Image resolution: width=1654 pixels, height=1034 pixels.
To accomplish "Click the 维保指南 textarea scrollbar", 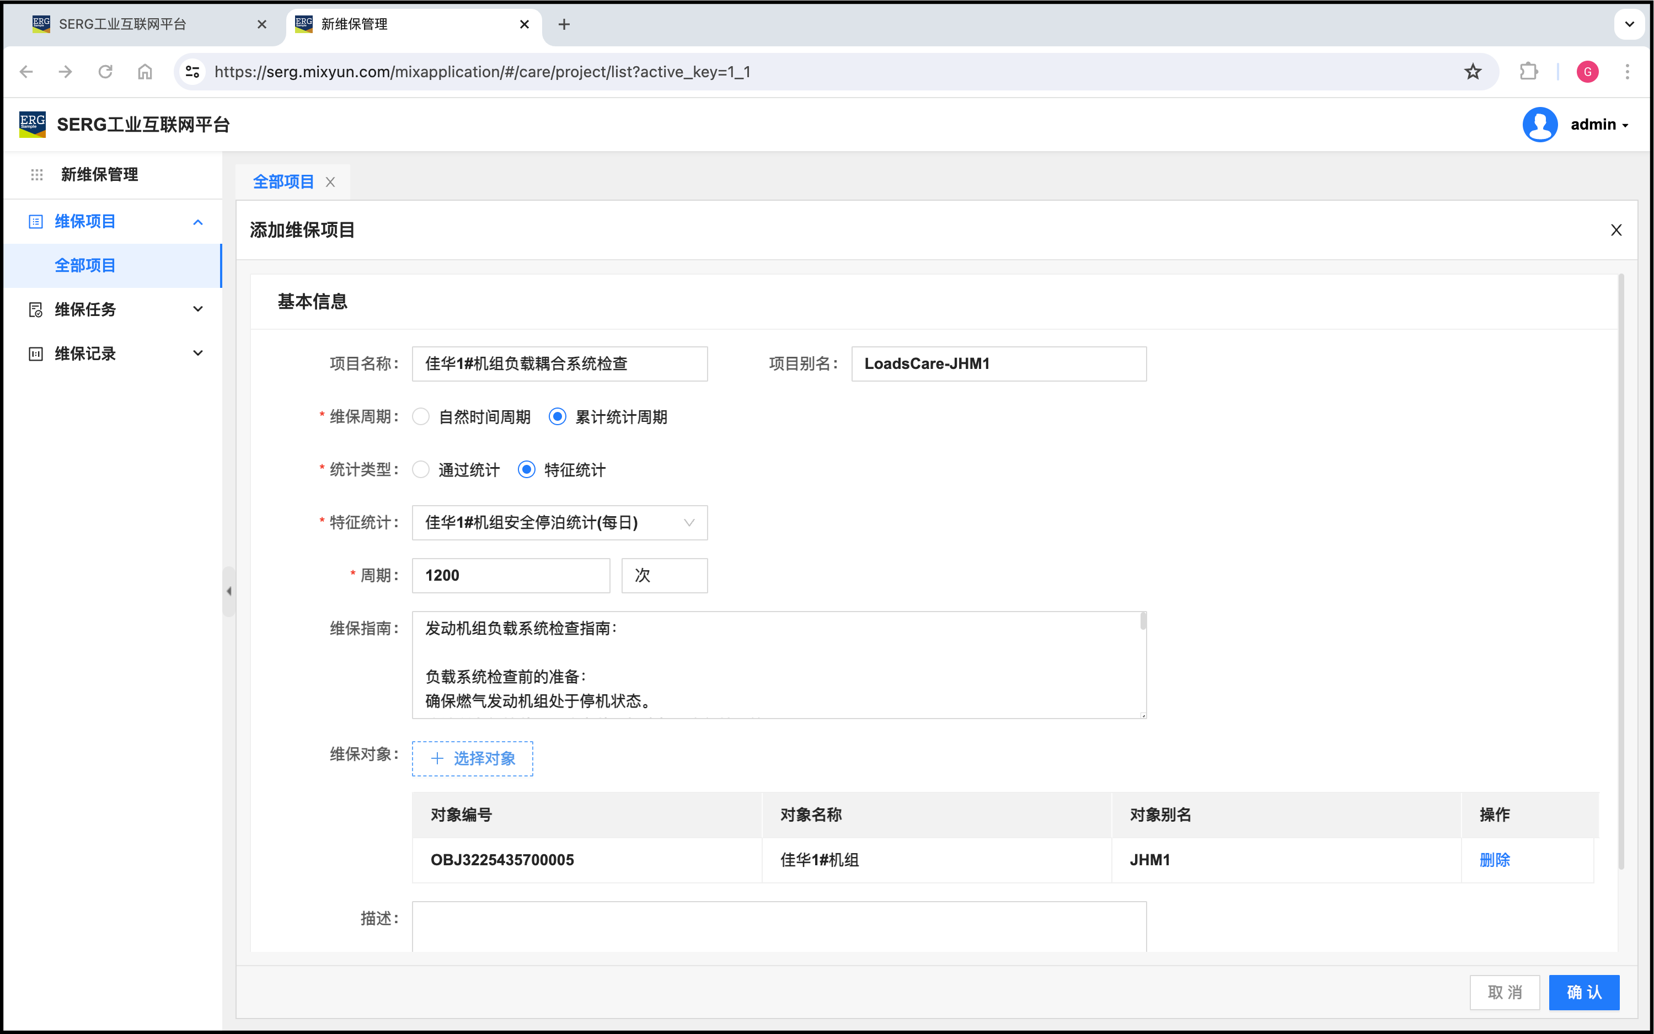I will [x=1143, y=622].
